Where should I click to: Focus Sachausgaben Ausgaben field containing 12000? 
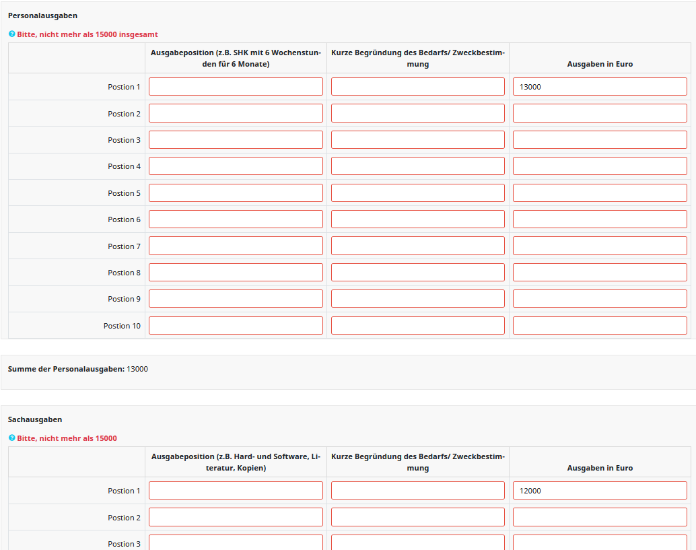600,491
